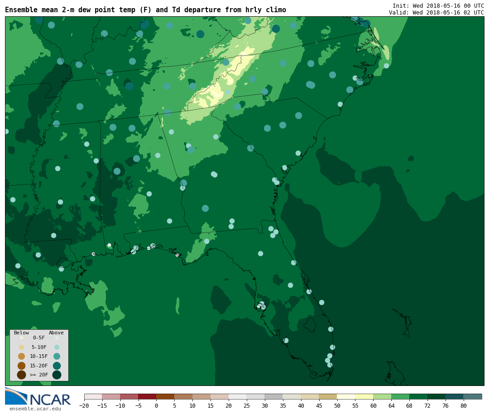
Task: Choose the brown colorbar swatch between 0 and 5
Action: click(x=165, y=396)
